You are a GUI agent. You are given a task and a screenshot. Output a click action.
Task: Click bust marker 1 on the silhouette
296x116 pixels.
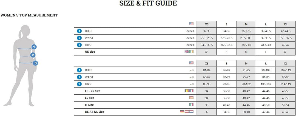[34, 47]
